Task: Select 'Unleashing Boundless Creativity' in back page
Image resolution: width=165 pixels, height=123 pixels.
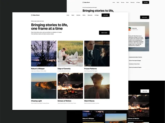Action: (135, 57)
